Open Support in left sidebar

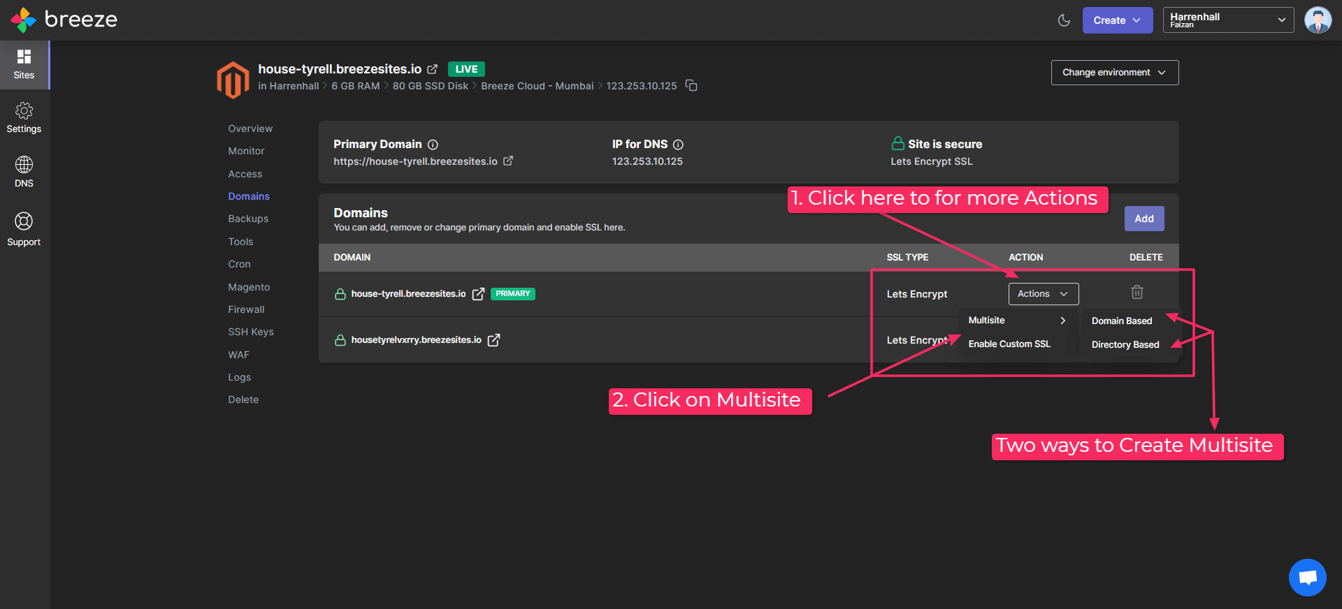pos(24,230)
